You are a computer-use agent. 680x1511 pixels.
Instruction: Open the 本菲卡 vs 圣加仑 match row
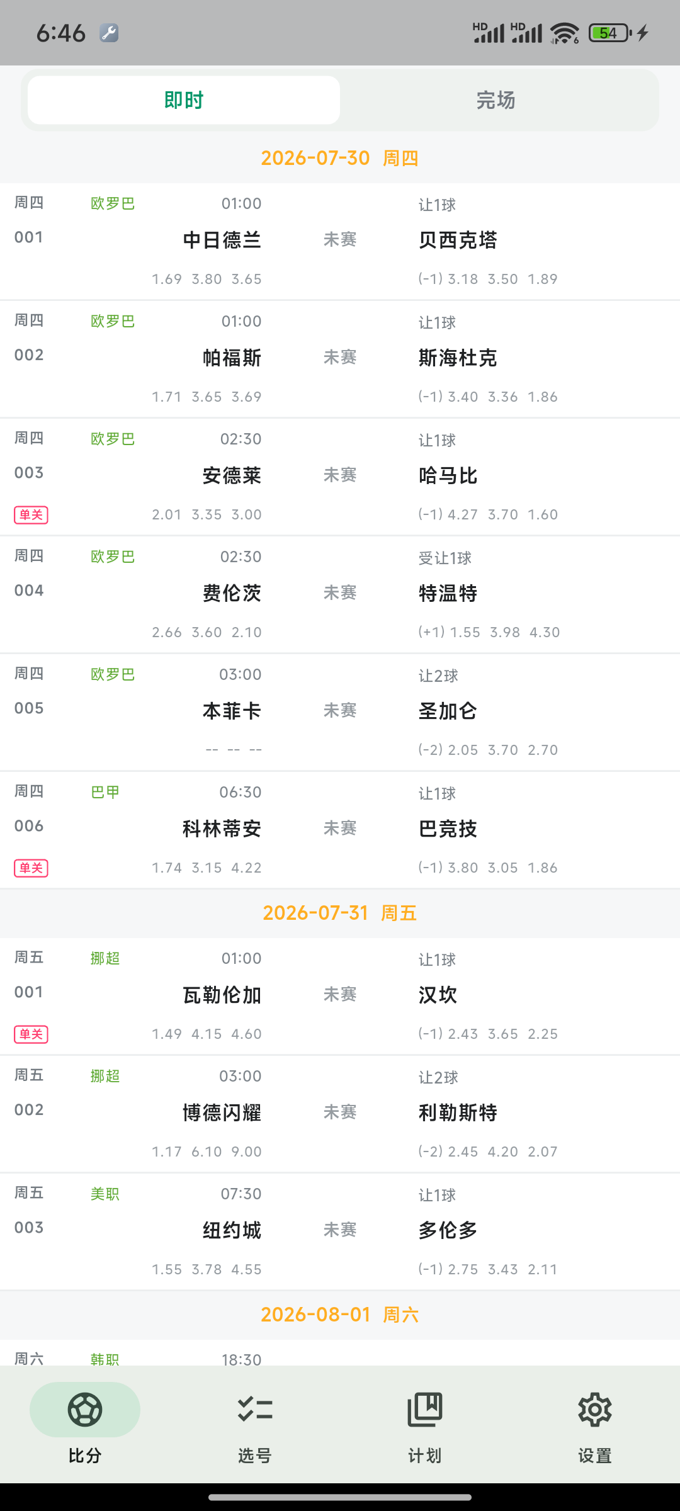[x=340, y=713]
